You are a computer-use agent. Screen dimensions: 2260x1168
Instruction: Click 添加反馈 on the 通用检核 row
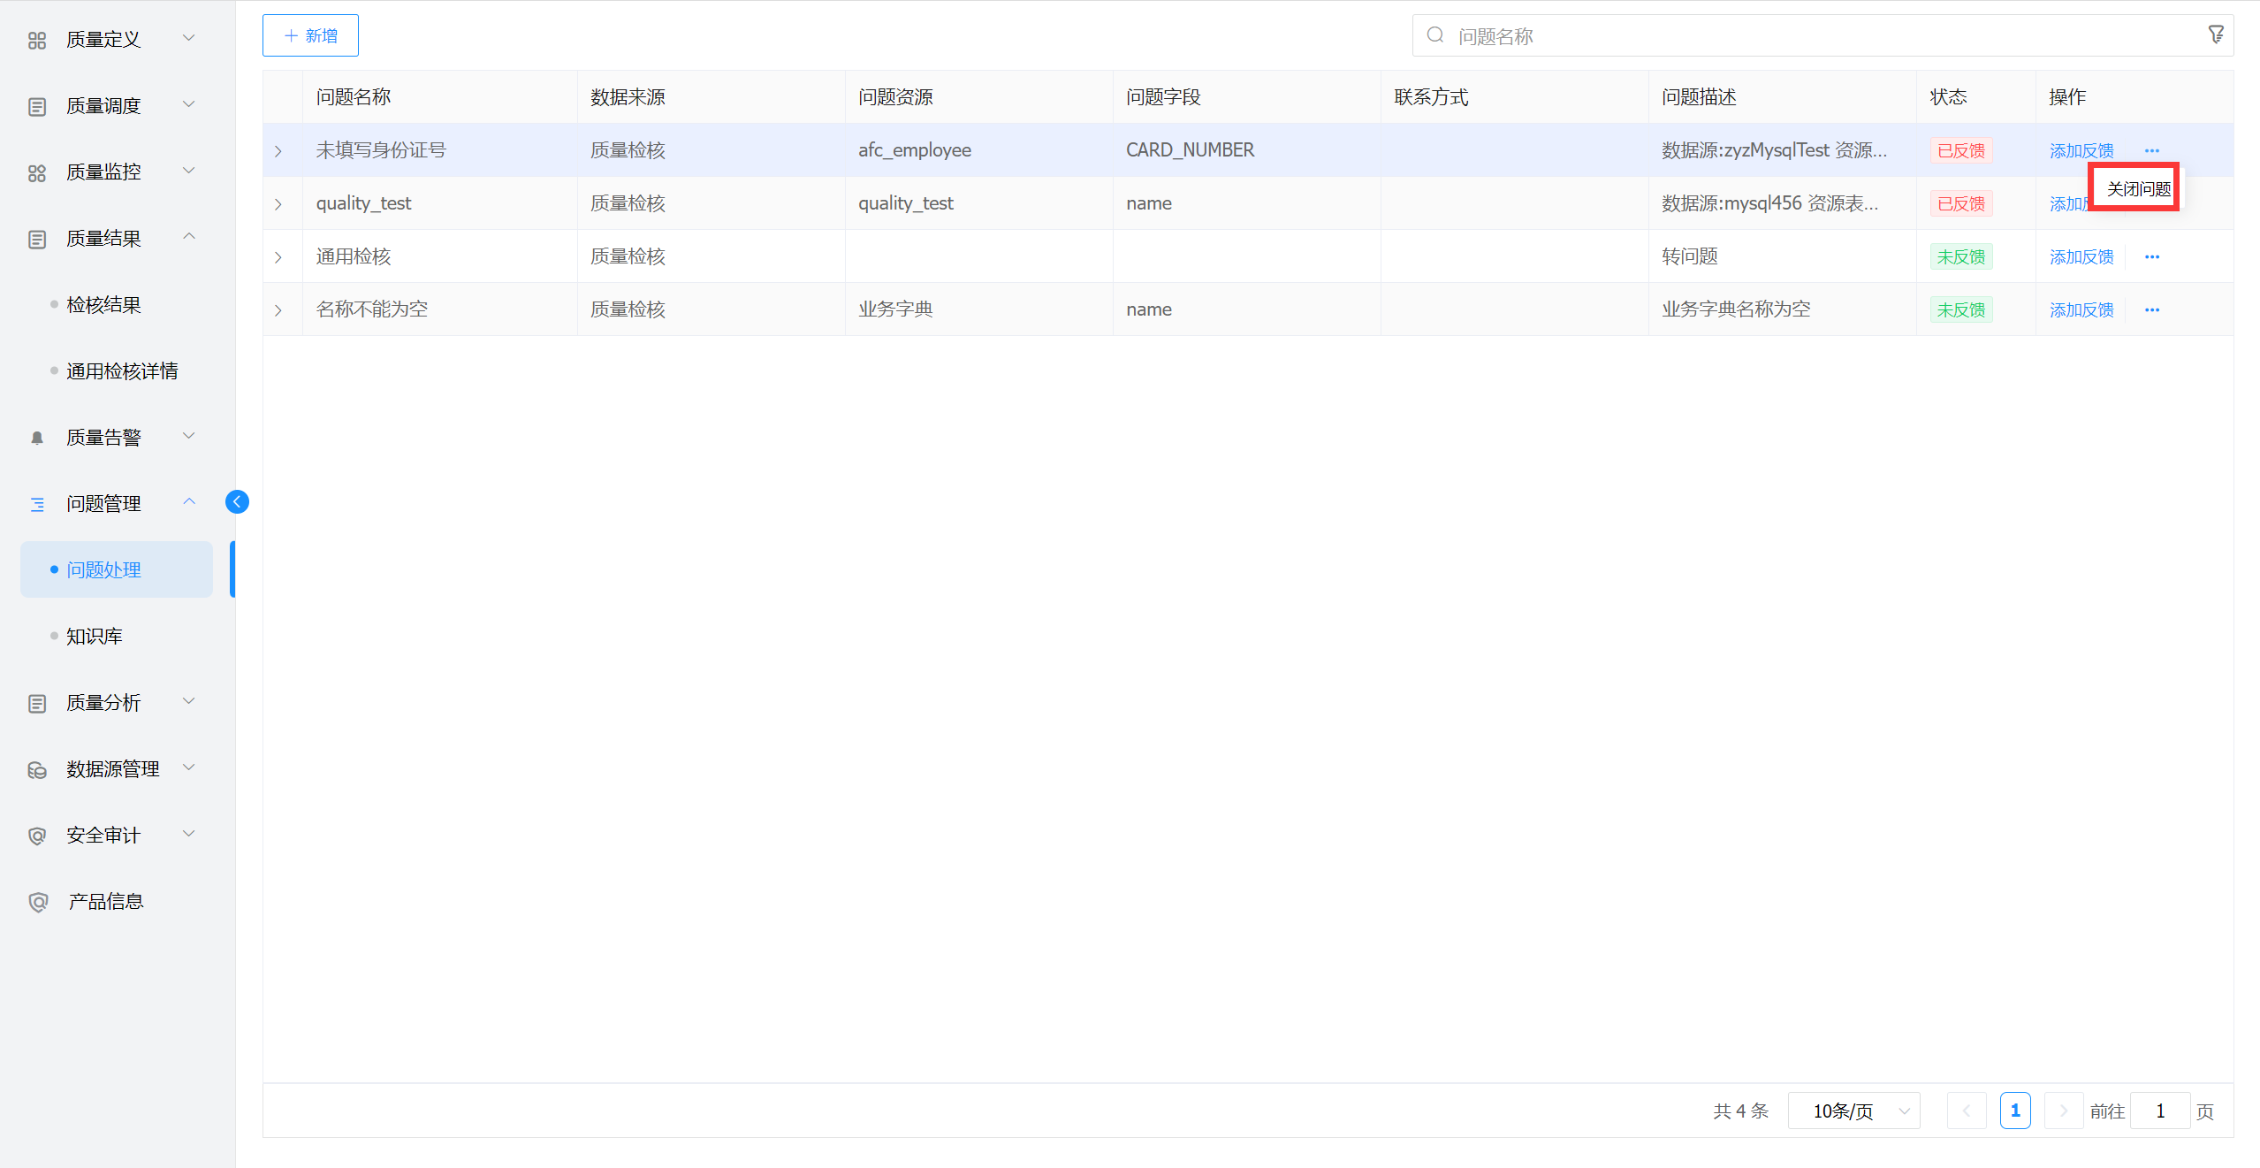(2081, 257)
